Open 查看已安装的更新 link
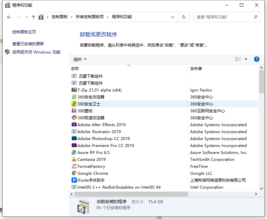Image resolution: width=267 pixels, height=219 pixels. click(x=28, y=44)
